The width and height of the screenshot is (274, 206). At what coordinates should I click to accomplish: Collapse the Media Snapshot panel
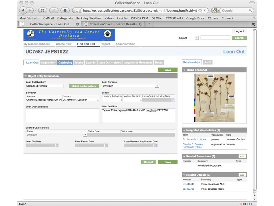pyautogui.click(x=184, y=70)
